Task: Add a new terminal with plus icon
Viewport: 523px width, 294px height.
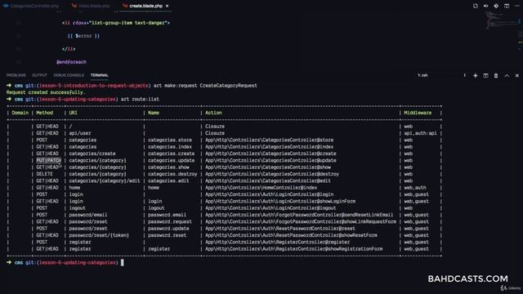Action: [476, 76]
